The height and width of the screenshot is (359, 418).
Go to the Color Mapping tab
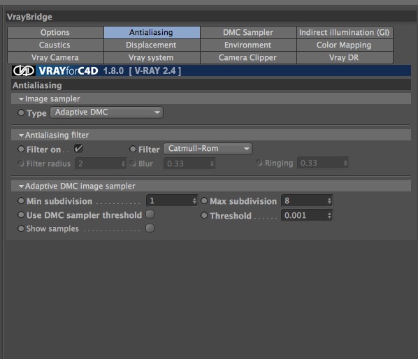pos(345,45)
